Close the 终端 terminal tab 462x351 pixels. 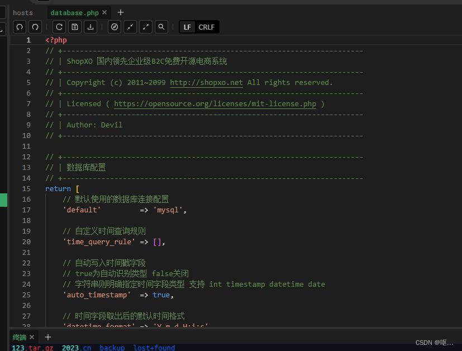point(32,337)
